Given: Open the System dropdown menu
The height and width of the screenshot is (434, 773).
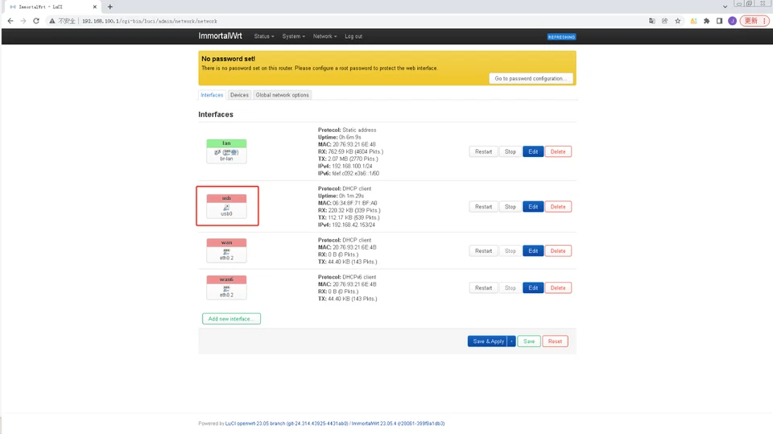Looking at the screenshot, I should [x=293, y=36].
